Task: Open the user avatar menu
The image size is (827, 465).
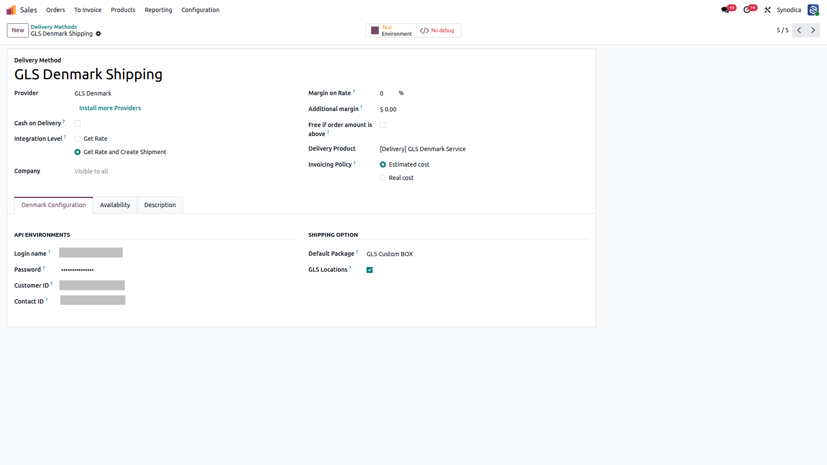Action: click(813, 10)
